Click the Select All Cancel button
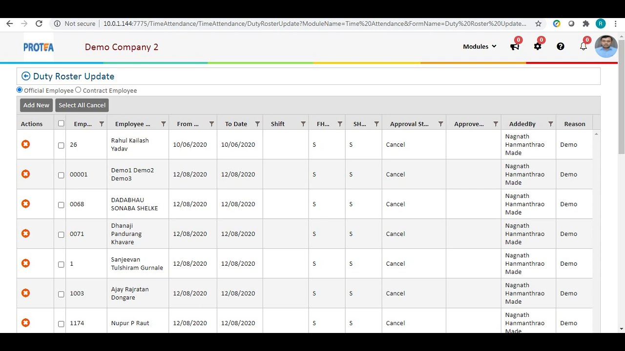The height and width of the screenshot is (351, 625). 82,105
